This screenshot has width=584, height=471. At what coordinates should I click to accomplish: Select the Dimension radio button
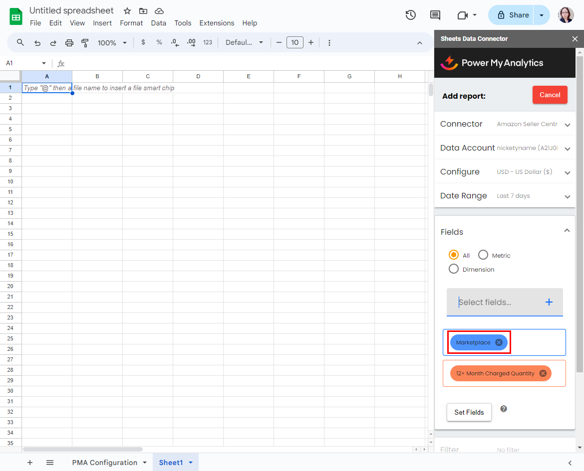[x=454, y=269]
